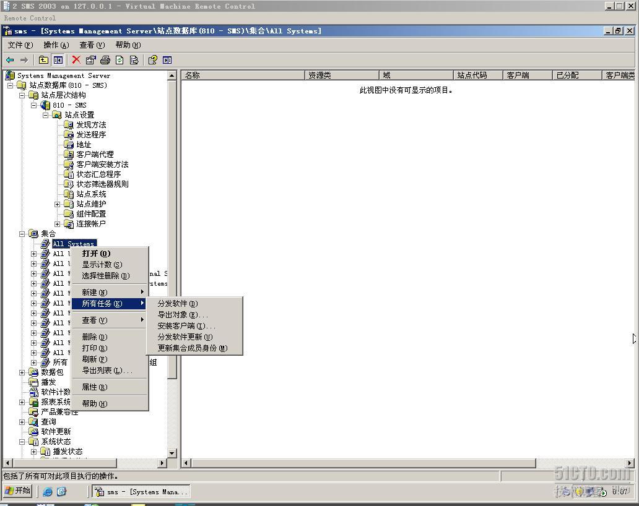The image size is (639, 506).
Task: Click the sms taskbar window button
Action: click(x=141, y=492)
